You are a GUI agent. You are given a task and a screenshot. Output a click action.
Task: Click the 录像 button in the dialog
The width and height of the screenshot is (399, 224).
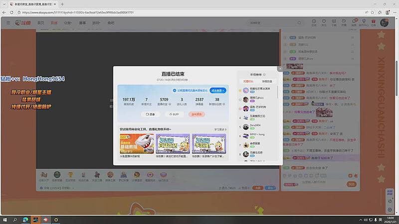tap(151, 114)
